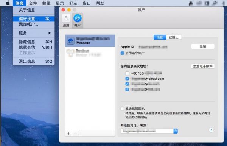Click the 您的信息接收地址 label
The image size is (227, 146).
134,66
